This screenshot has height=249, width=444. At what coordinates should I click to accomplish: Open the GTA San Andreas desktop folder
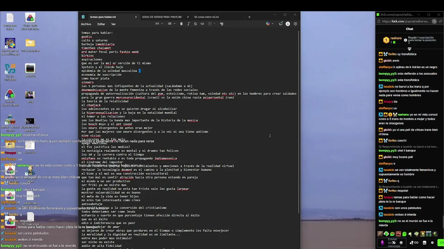coord(30,46)
